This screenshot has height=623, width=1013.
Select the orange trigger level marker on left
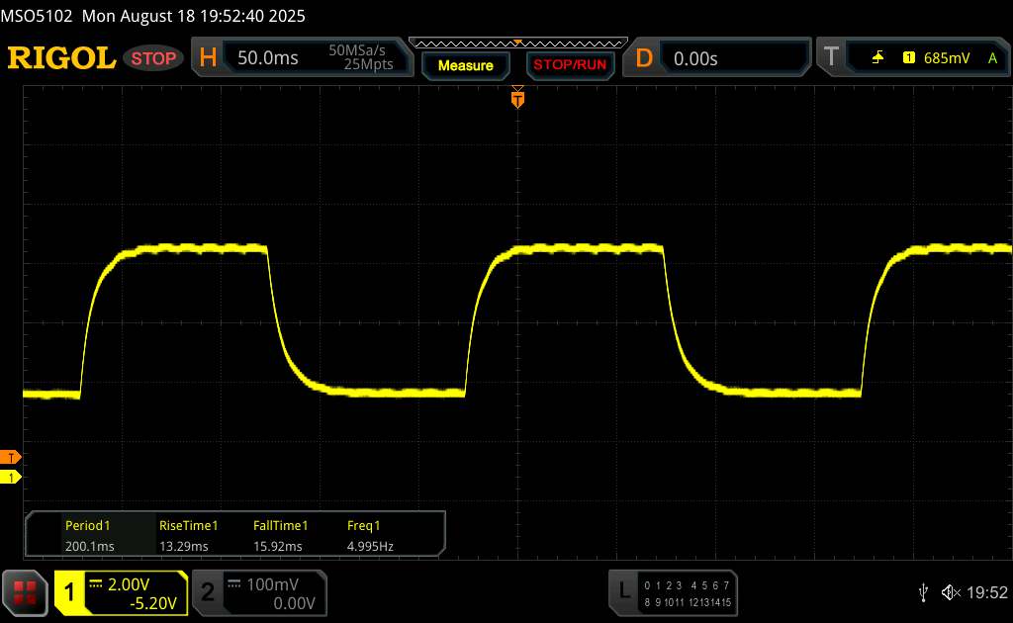pos(11,457)
